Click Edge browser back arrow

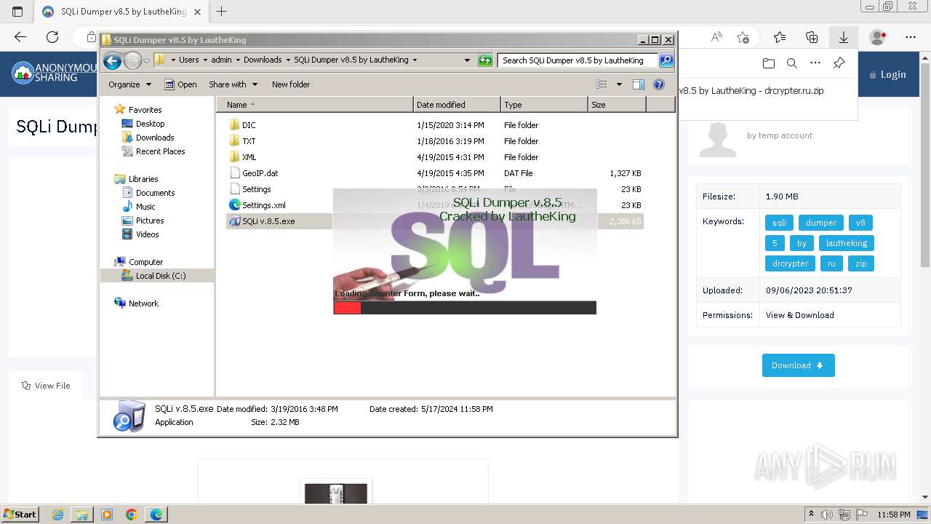20,36
